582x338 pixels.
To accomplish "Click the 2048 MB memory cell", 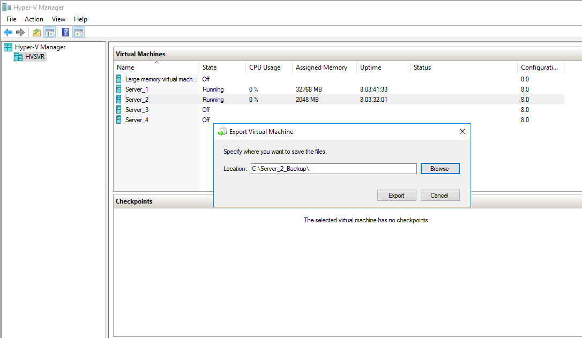I will (307, 100).
